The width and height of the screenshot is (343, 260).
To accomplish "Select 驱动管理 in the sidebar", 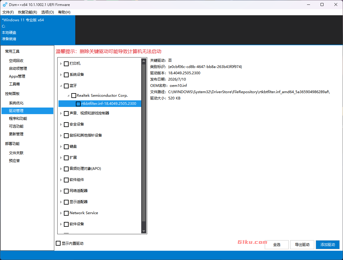I will [x=27, y=111].
